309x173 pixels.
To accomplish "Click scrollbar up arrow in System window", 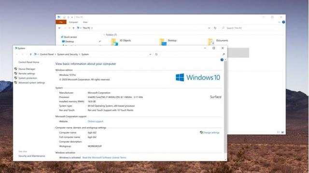I will pyautogui.click(x=225, y=60).
